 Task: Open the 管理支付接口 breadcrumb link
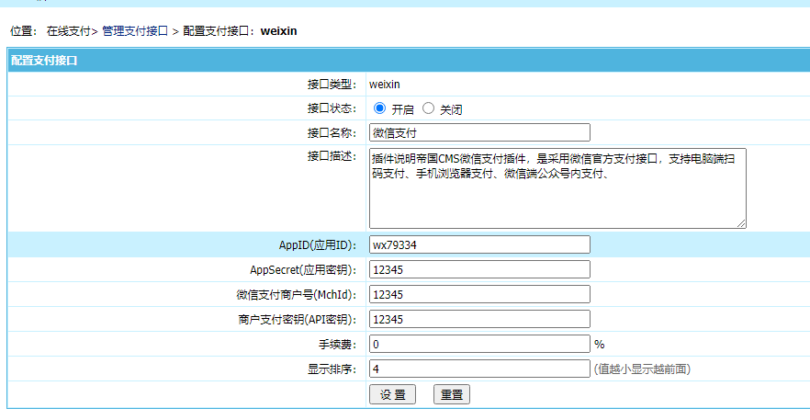pos(134,31)
